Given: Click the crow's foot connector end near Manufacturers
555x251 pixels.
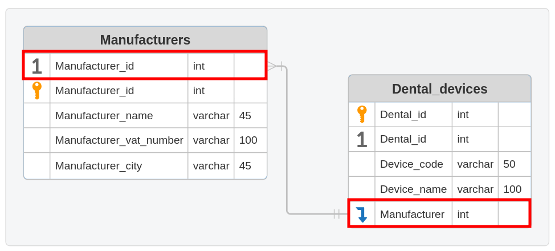Looking at the screenshot, I should point(274,66).
